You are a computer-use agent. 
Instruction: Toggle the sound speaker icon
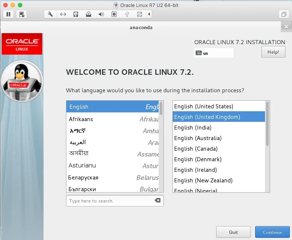tap(101, 14)
